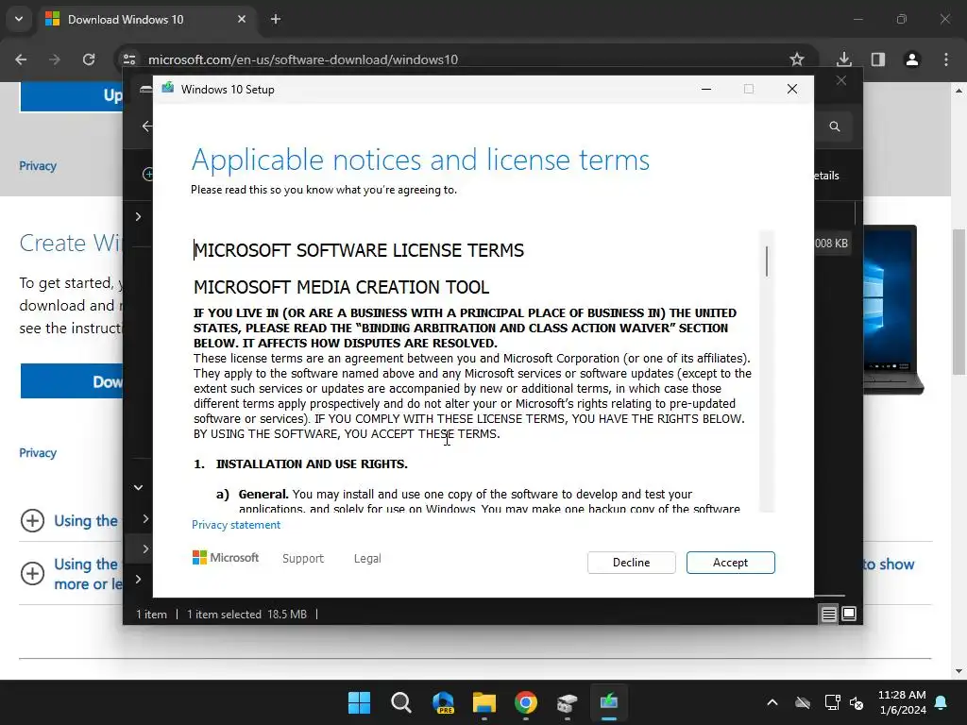This screenshot has height=725, width=967.
Task: Click the upper Privacy link on webpage
Action: pyautogui.click(x=38, y=166)
